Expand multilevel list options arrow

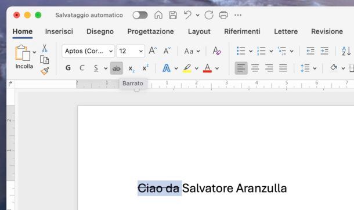pos(292,52)
